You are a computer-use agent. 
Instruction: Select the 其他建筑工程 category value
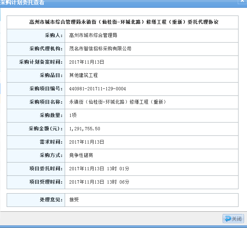[84, 75]
